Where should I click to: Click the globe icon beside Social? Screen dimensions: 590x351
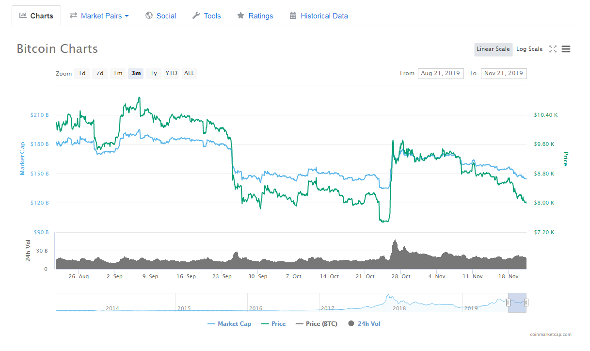point(149,16)
